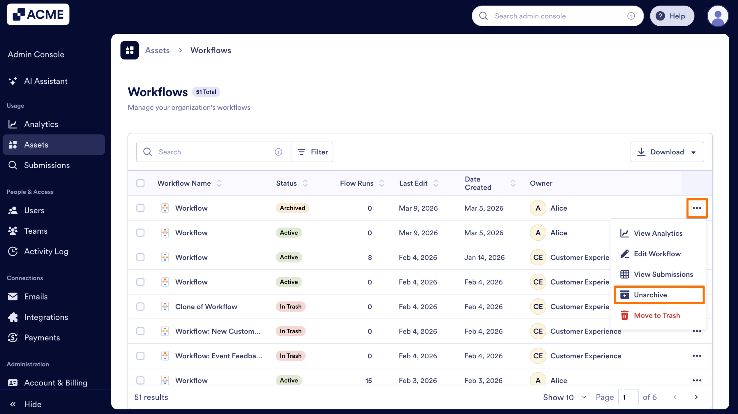Screen dimensions: 738x414
Task: Click the ACME logo
Action: point(38,14)
